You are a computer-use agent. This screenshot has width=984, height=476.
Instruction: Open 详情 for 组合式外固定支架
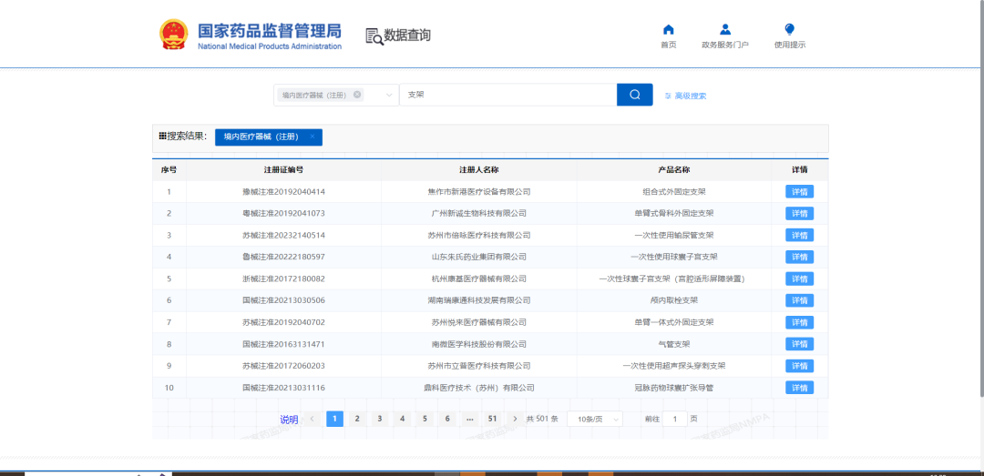tap(799, 192)
